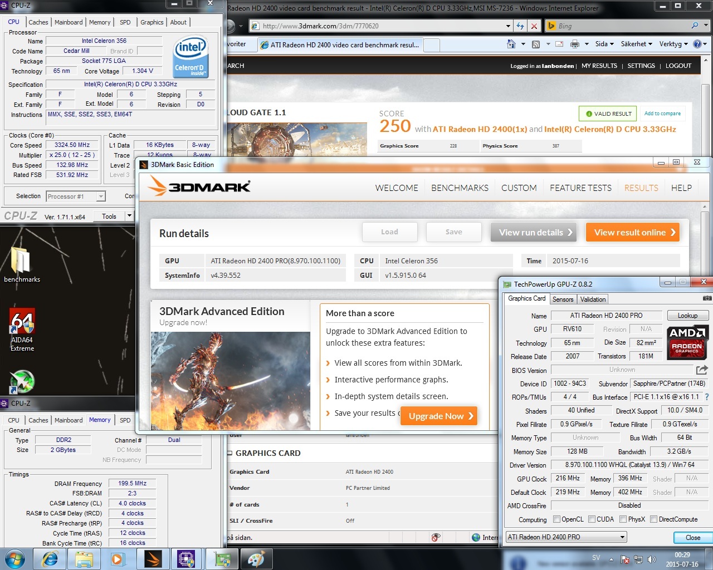This screenshot has width=713, height=570.
Task: Click the BIOS export share icon in GPU-Z
Action: 702,370
